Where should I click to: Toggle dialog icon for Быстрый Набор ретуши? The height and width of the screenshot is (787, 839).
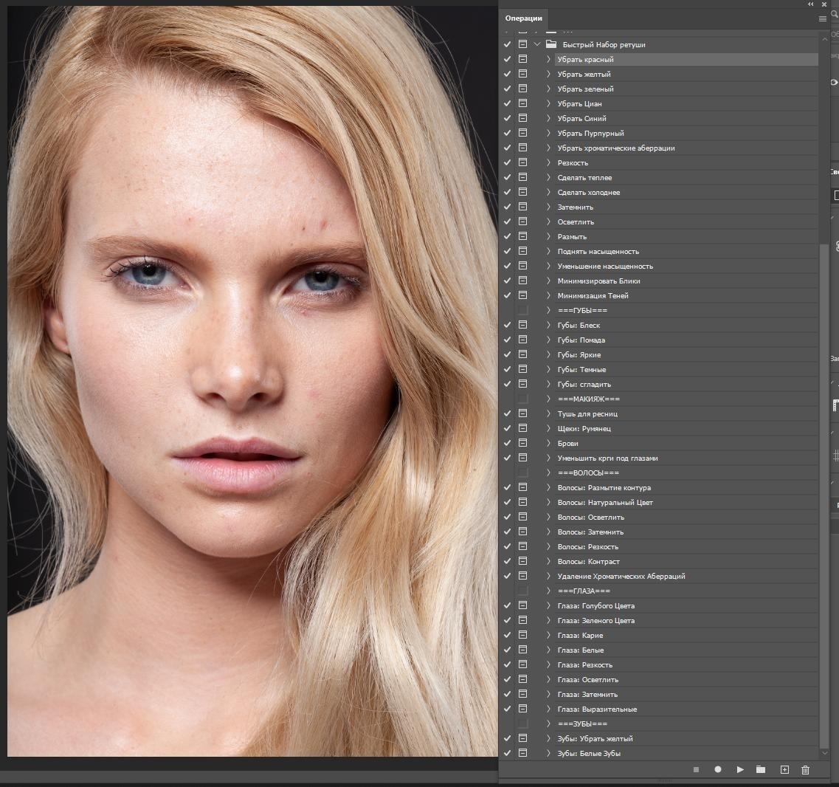[x=522, y=44]
